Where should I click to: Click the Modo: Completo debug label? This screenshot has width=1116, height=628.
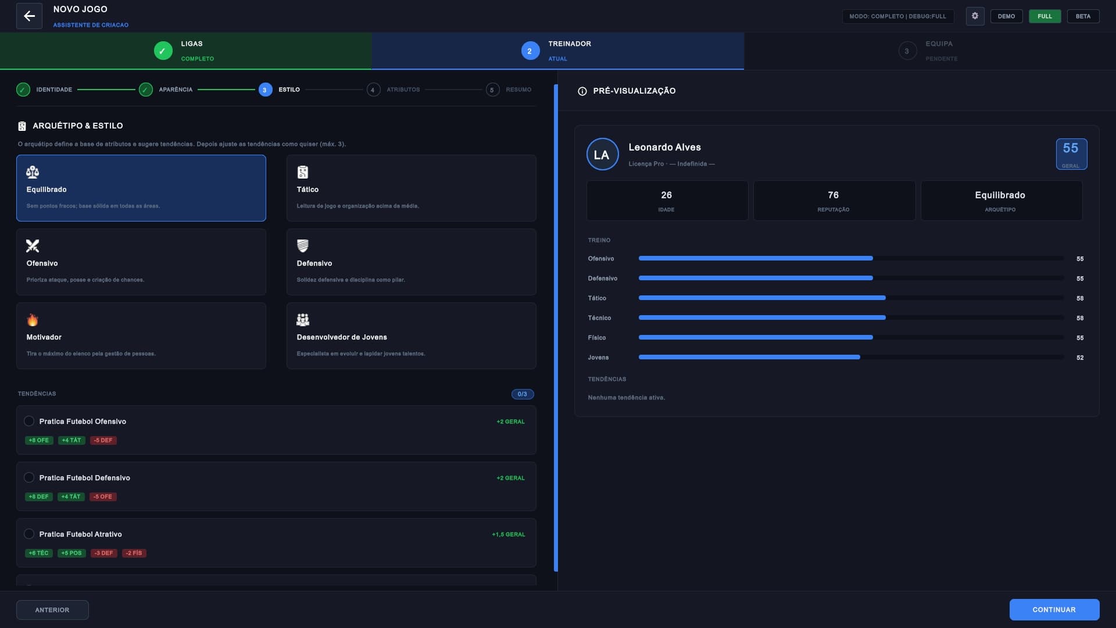[897, 16]
